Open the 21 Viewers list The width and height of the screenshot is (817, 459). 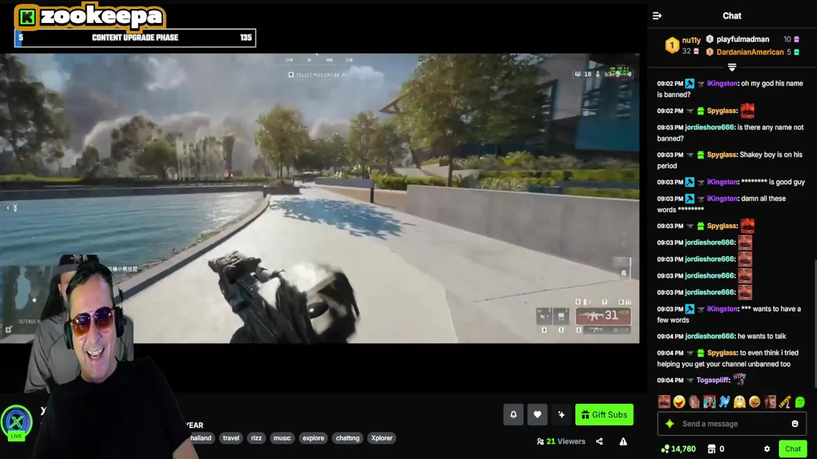coord(561,441)
